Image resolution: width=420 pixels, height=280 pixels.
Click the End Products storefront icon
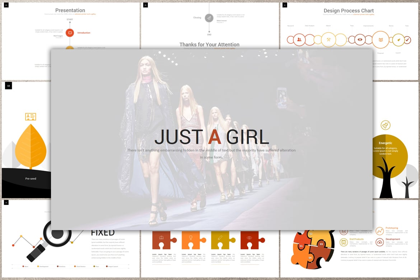[x=344, y=242]
